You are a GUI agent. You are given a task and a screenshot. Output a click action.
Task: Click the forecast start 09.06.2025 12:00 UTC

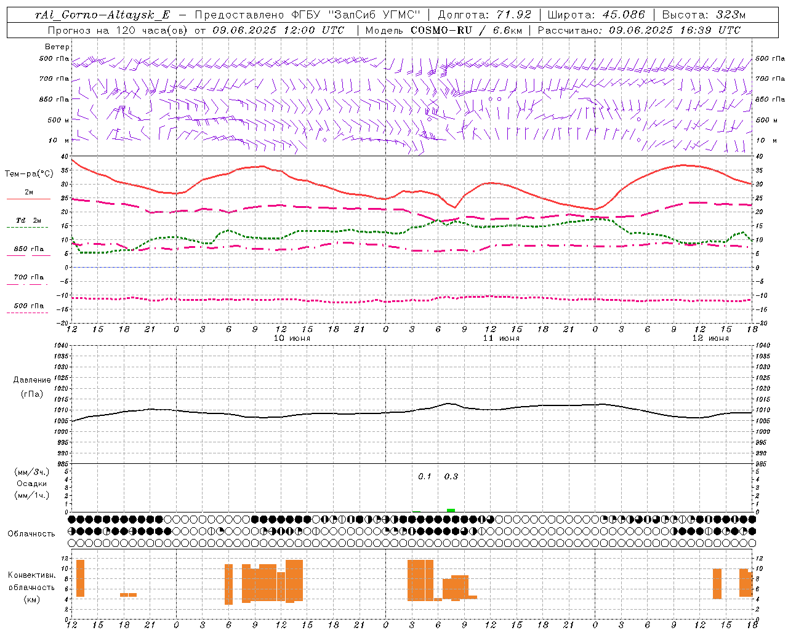tap(278, 30)
